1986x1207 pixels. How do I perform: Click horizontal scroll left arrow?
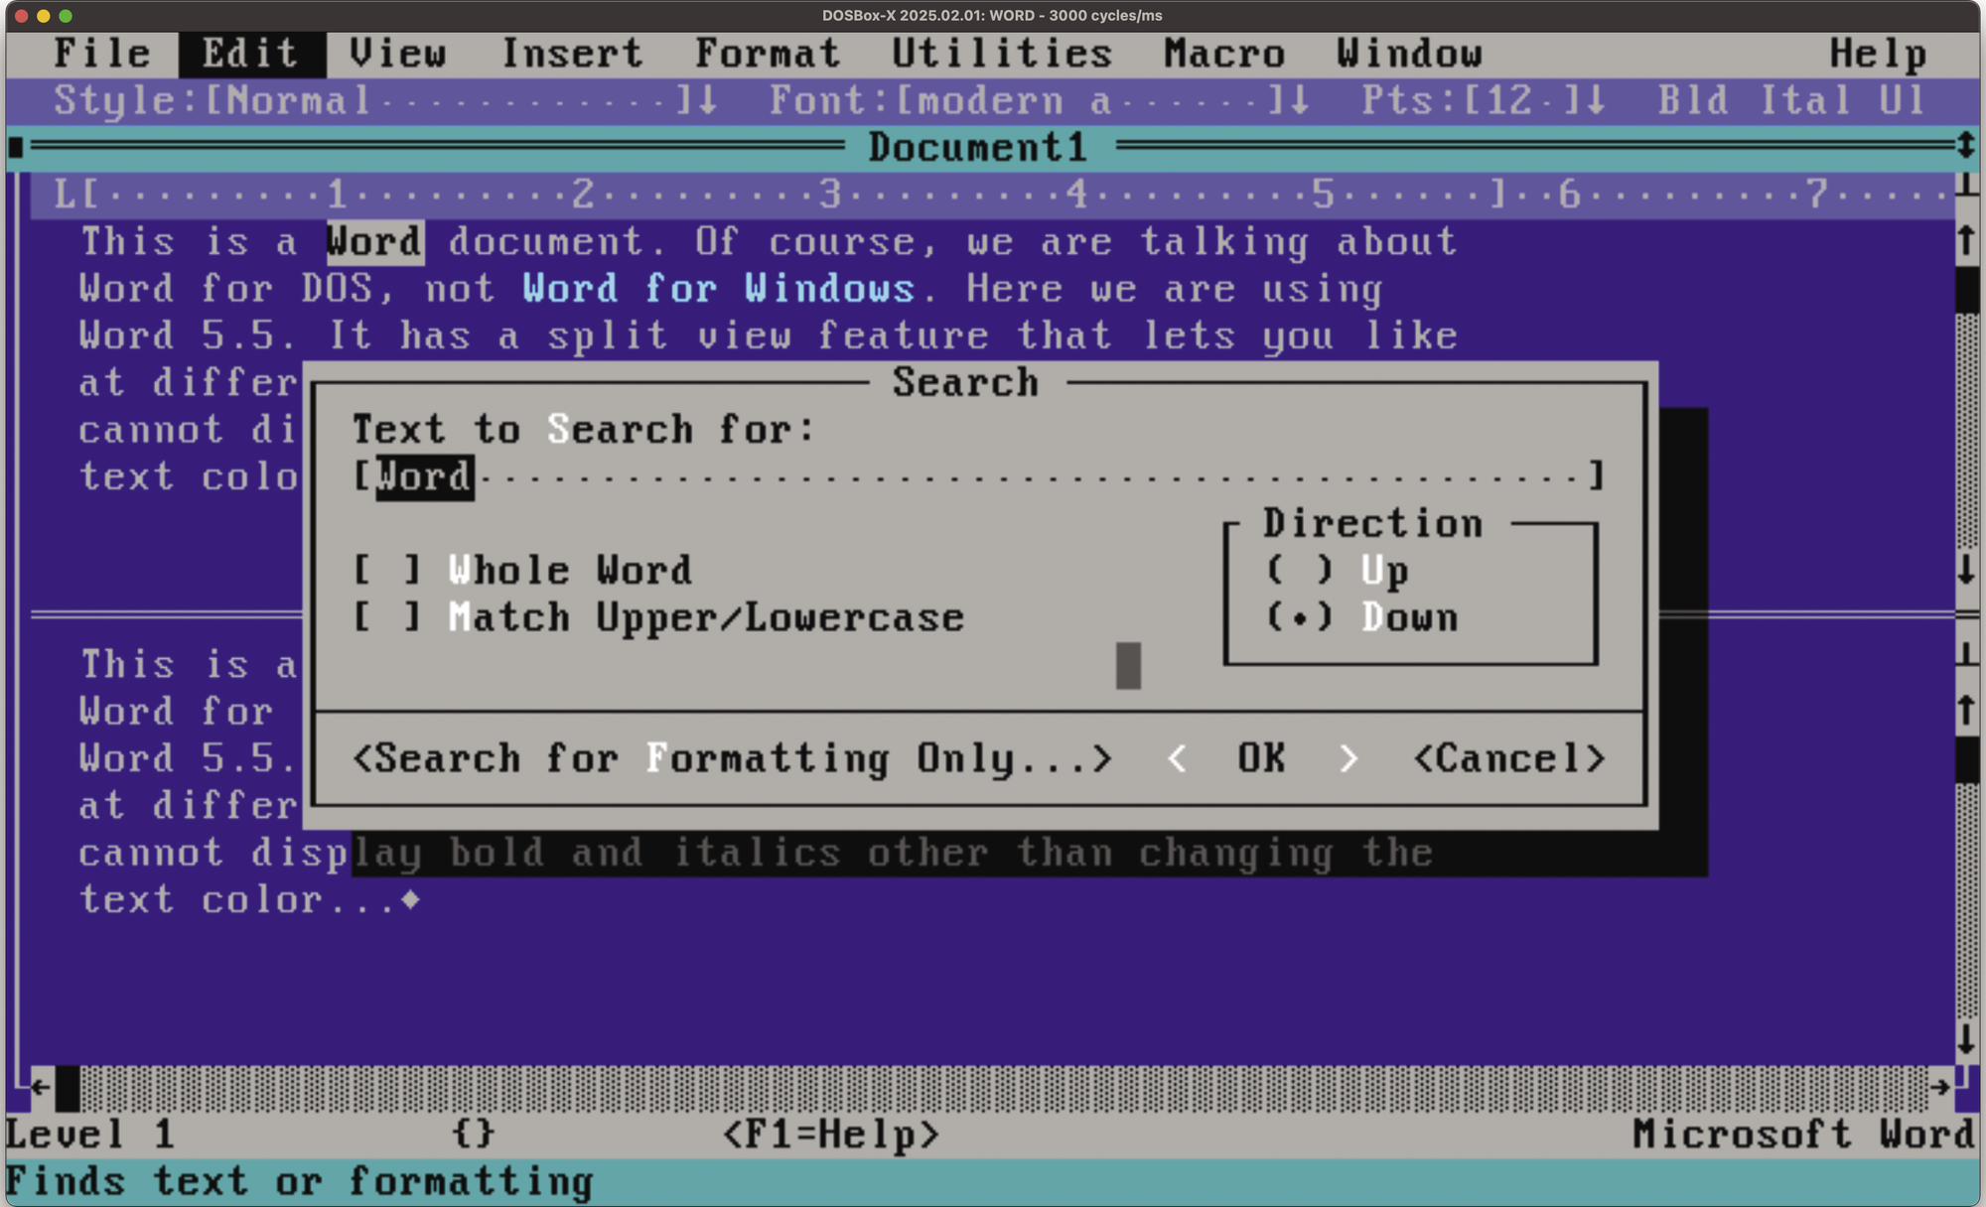click(40, 1087)
